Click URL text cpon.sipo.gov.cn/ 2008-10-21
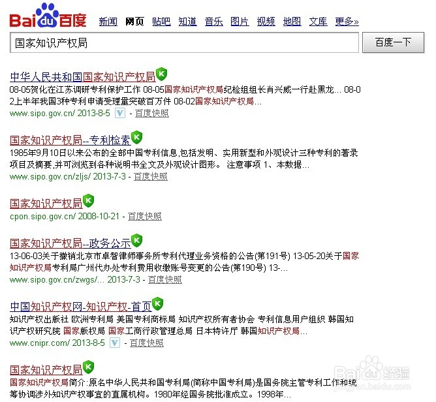Screen dimensions: 436x402 [65, 216]
